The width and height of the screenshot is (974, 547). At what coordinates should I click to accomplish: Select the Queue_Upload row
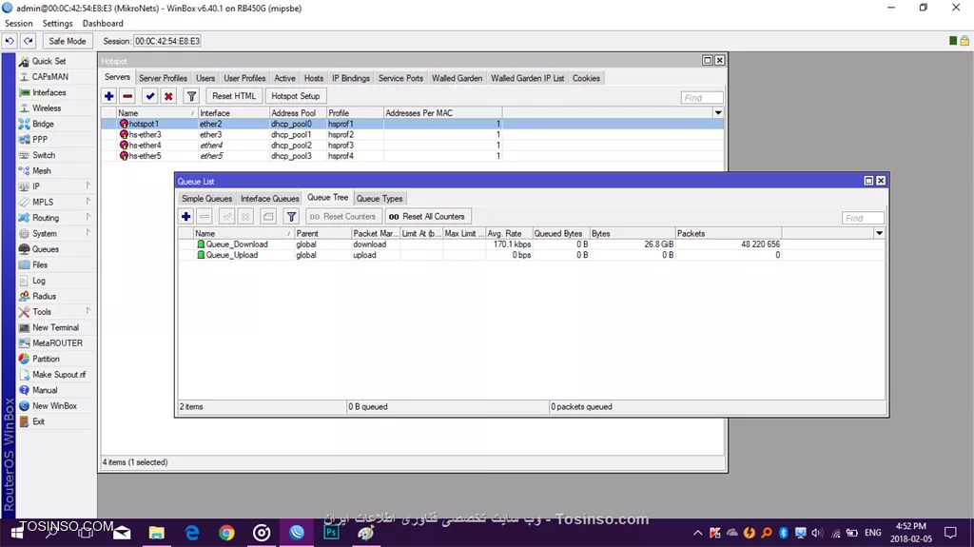click(531, 255)
